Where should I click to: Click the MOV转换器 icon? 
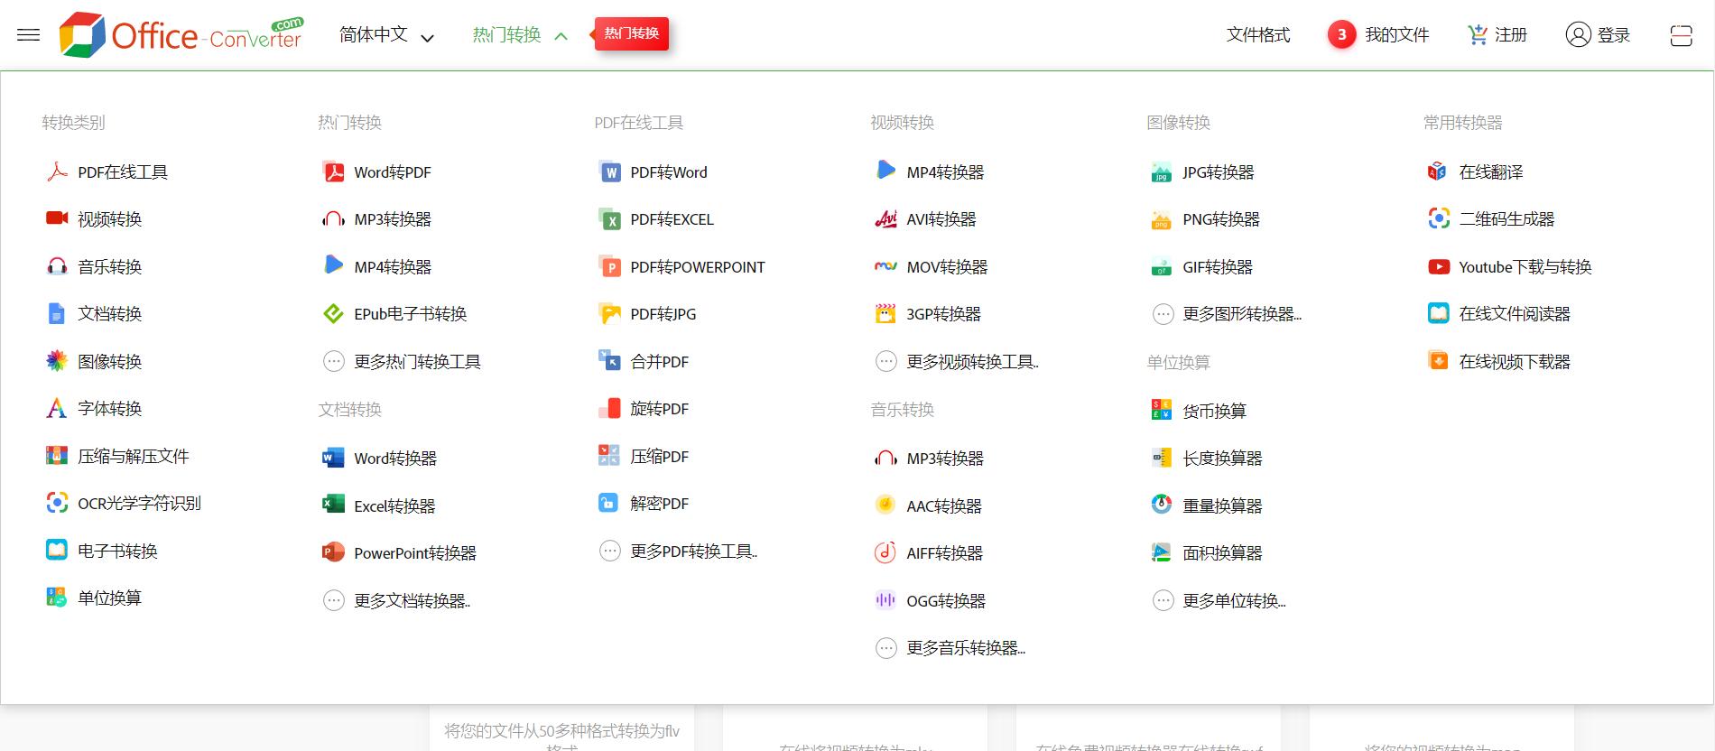(886, 266)
